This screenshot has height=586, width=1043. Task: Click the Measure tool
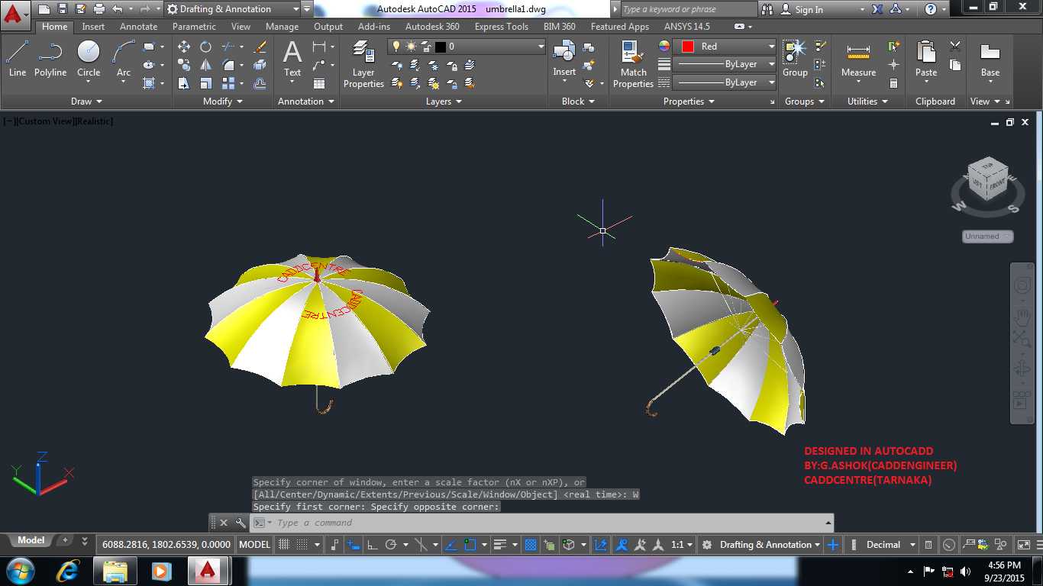858,59
